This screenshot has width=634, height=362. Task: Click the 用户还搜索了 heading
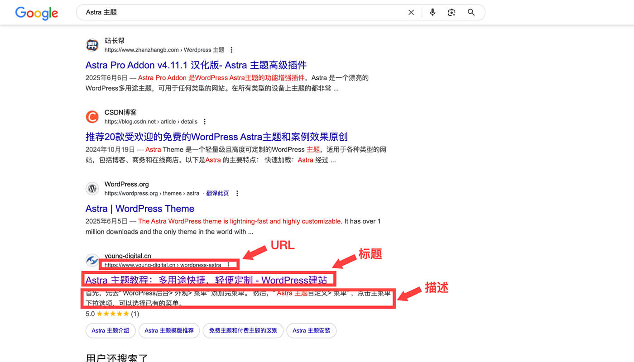pos(117,357)
